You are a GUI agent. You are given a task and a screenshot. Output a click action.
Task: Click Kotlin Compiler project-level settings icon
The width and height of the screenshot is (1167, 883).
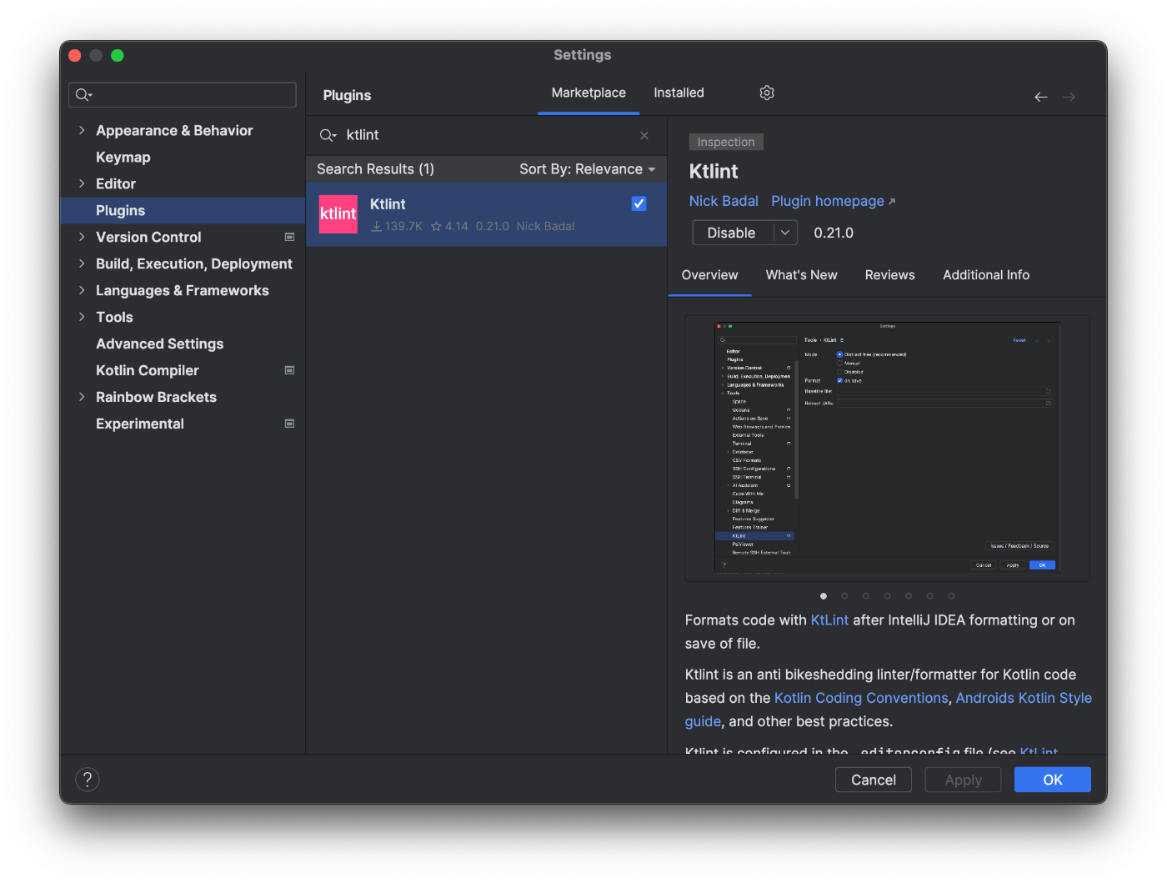click(x=289, y=370)
